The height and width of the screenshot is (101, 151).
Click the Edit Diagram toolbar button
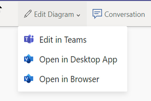[x=52, y=14]
